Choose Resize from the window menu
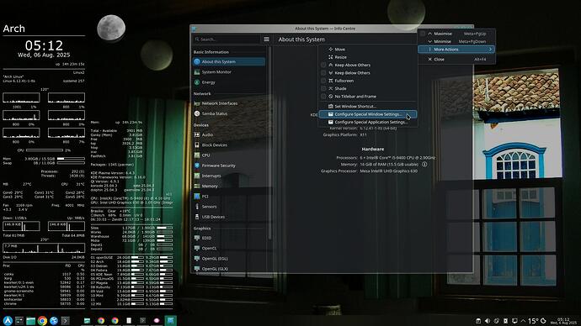 368,57
